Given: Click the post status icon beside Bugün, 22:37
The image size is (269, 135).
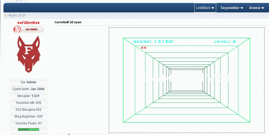Looking at the screenshot, I should 6,16.
